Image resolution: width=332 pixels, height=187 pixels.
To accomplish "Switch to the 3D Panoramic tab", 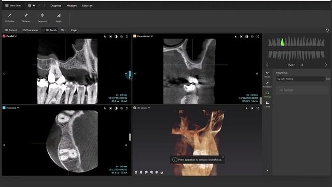I will click(x=30, y=30).
